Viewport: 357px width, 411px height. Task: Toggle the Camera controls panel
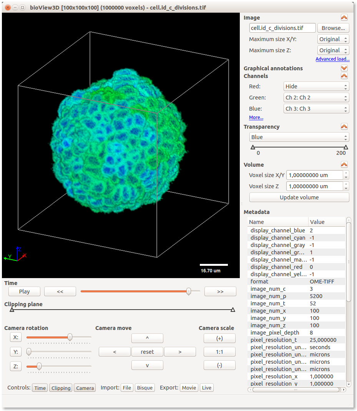click(x=85, y=388)
